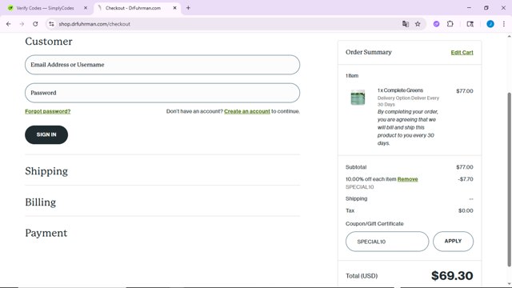
Task: Apply the coupon with APPLY button
Action: (x=453, y=242)
